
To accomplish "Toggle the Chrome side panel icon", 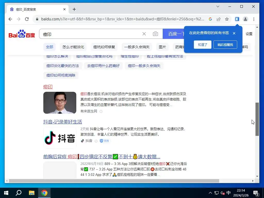I will pyautogui.click(x=237, y=19).
